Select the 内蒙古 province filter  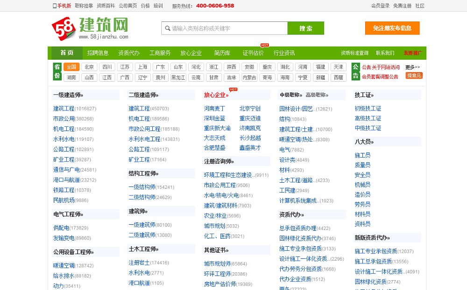(249, 78)
